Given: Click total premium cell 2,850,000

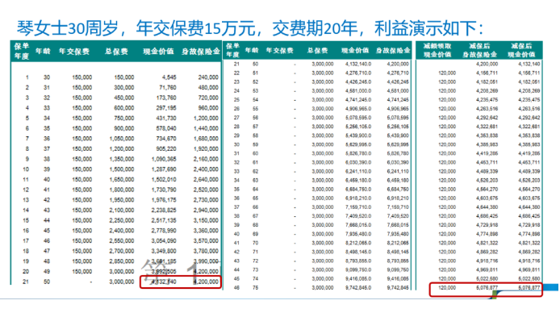Looking at the screenshot, I should click(122, 261).
